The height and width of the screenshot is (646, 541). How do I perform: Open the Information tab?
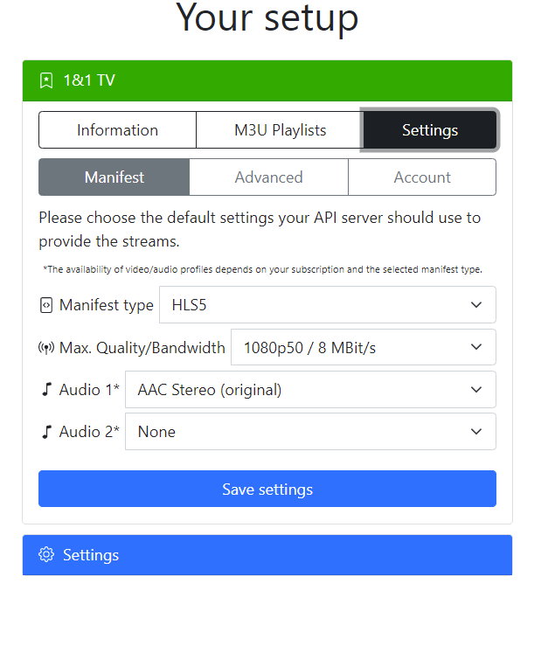[x=117, y=130]
